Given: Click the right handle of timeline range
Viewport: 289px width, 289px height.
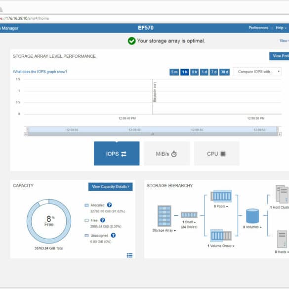Looking at the screenshot, I should (x=278, y=129).
